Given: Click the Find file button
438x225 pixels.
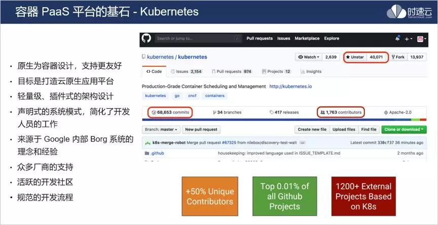Looking at the screenshot, I should pos(369,129).
